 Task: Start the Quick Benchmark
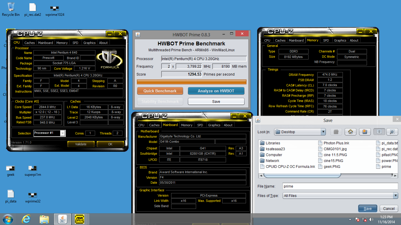tap(160, 91)
